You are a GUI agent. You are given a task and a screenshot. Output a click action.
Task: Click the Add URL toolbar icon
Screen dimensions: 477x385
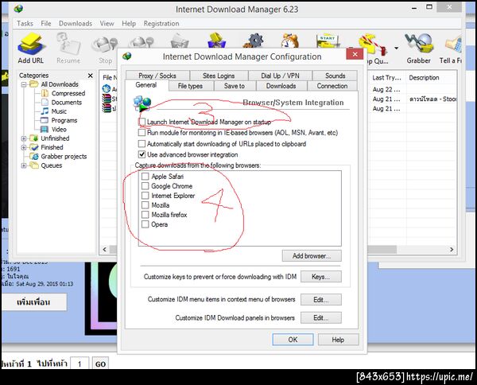coord(31,48)
